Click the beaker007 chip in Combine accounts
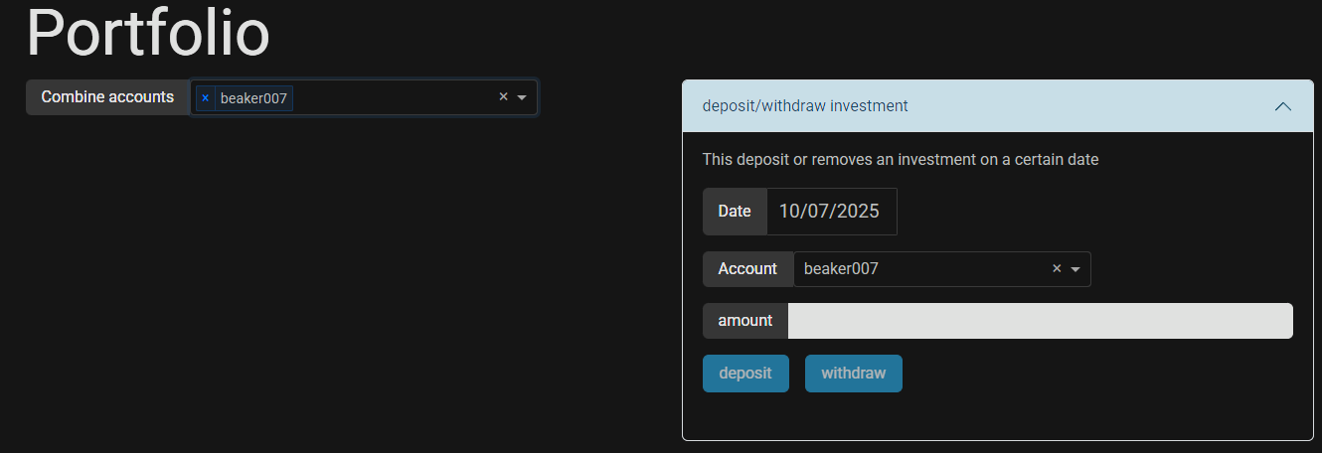The width and height of the screenshot is (1322, 453). pyautogui.click(x=253, y=98)
